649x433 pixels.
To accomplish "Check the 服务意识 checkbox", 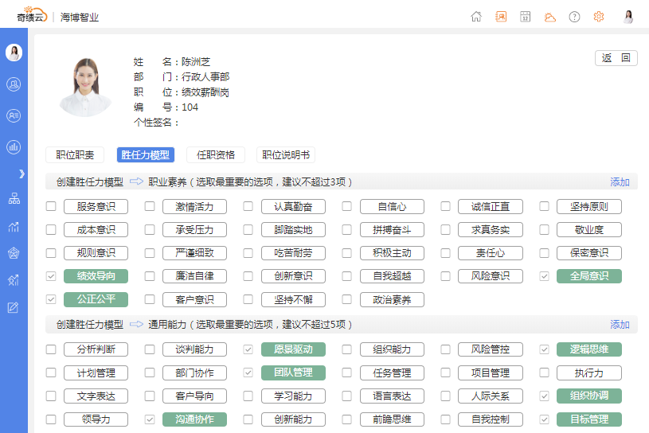I will pyautogui.click(x=51, y=207).
